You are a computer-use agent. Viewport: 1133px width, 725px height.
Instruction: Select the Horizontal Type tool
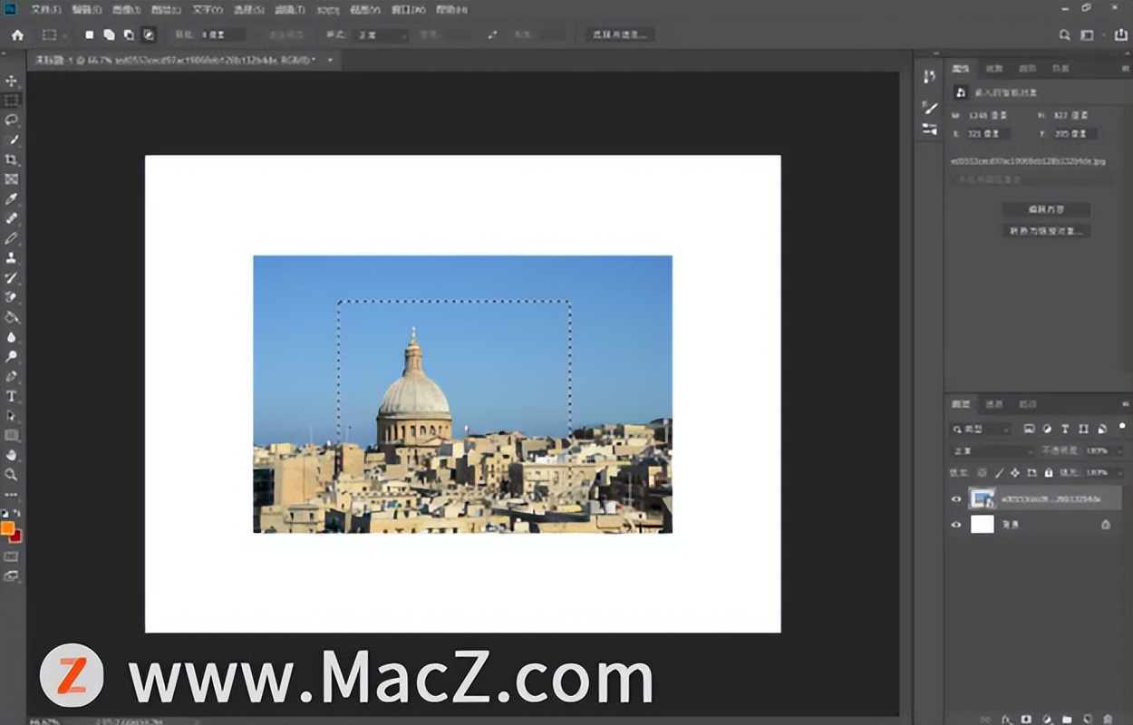click(x=12, y=396)
